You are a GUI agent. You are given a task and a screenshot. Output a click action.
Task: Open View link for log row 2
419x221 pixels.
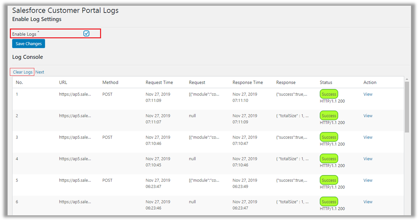pos(368,116)
